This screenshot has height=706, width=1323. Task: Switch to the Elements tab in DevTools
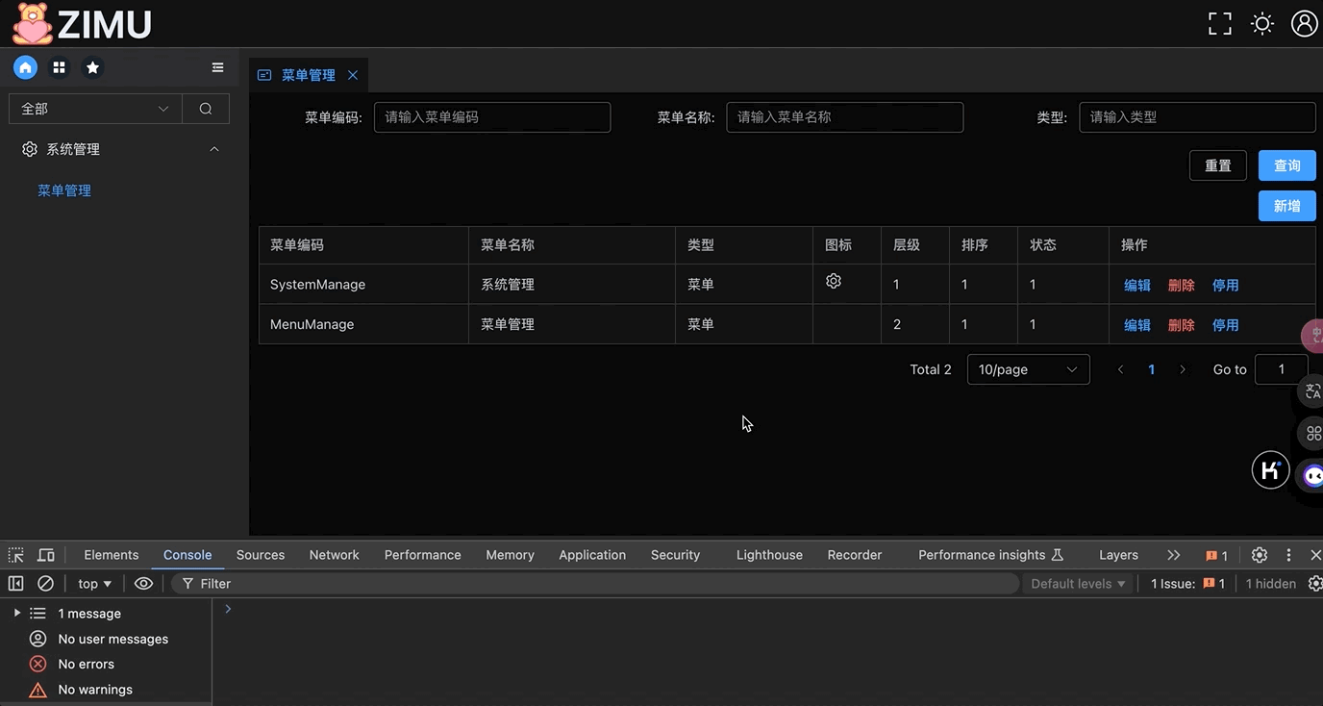[x=112, y=555]
